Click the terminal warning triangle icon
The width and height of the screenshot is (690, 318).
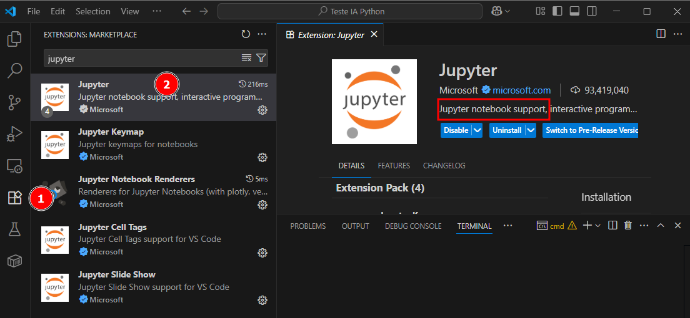click(572, 226)
